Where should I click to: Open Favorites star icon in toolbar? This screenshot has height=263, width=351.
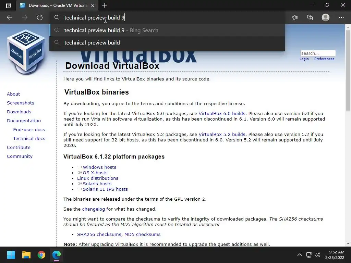[x=295, y=17]
